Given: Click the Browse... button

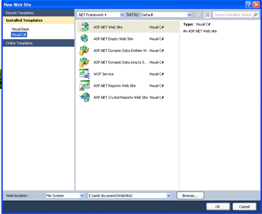Looking at the screenshot, I should click(x=190, y=195).
